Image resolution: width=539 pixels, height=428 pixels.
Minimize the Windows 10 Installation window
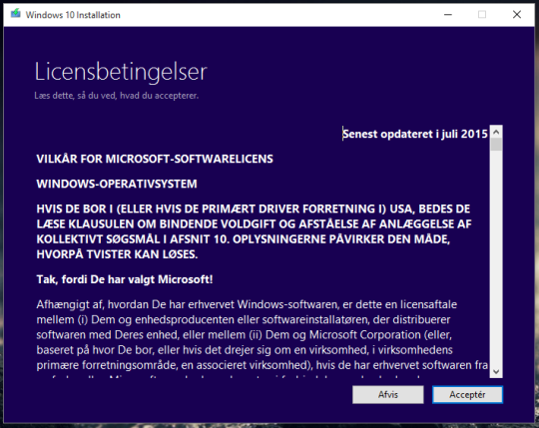pyautogui.click(x=447, y=14)
